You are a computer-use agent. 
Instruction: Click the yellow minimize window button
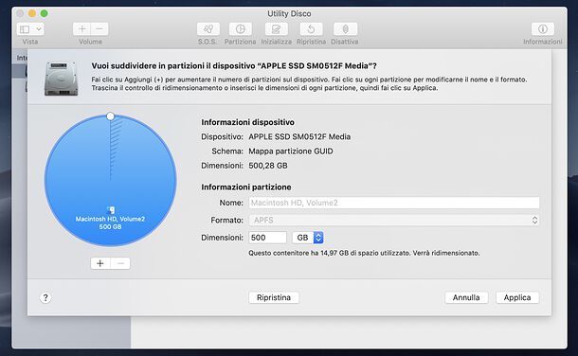point(32,13)
